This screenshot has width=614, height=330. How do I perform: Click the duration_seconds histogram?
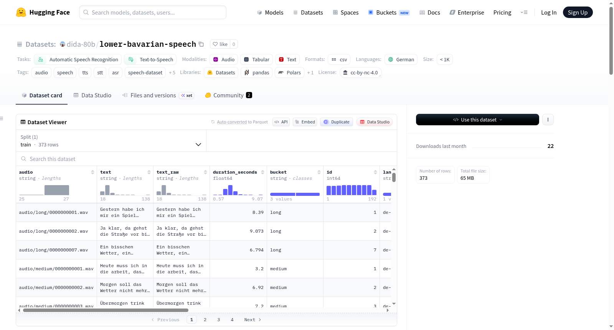point(238,190)
